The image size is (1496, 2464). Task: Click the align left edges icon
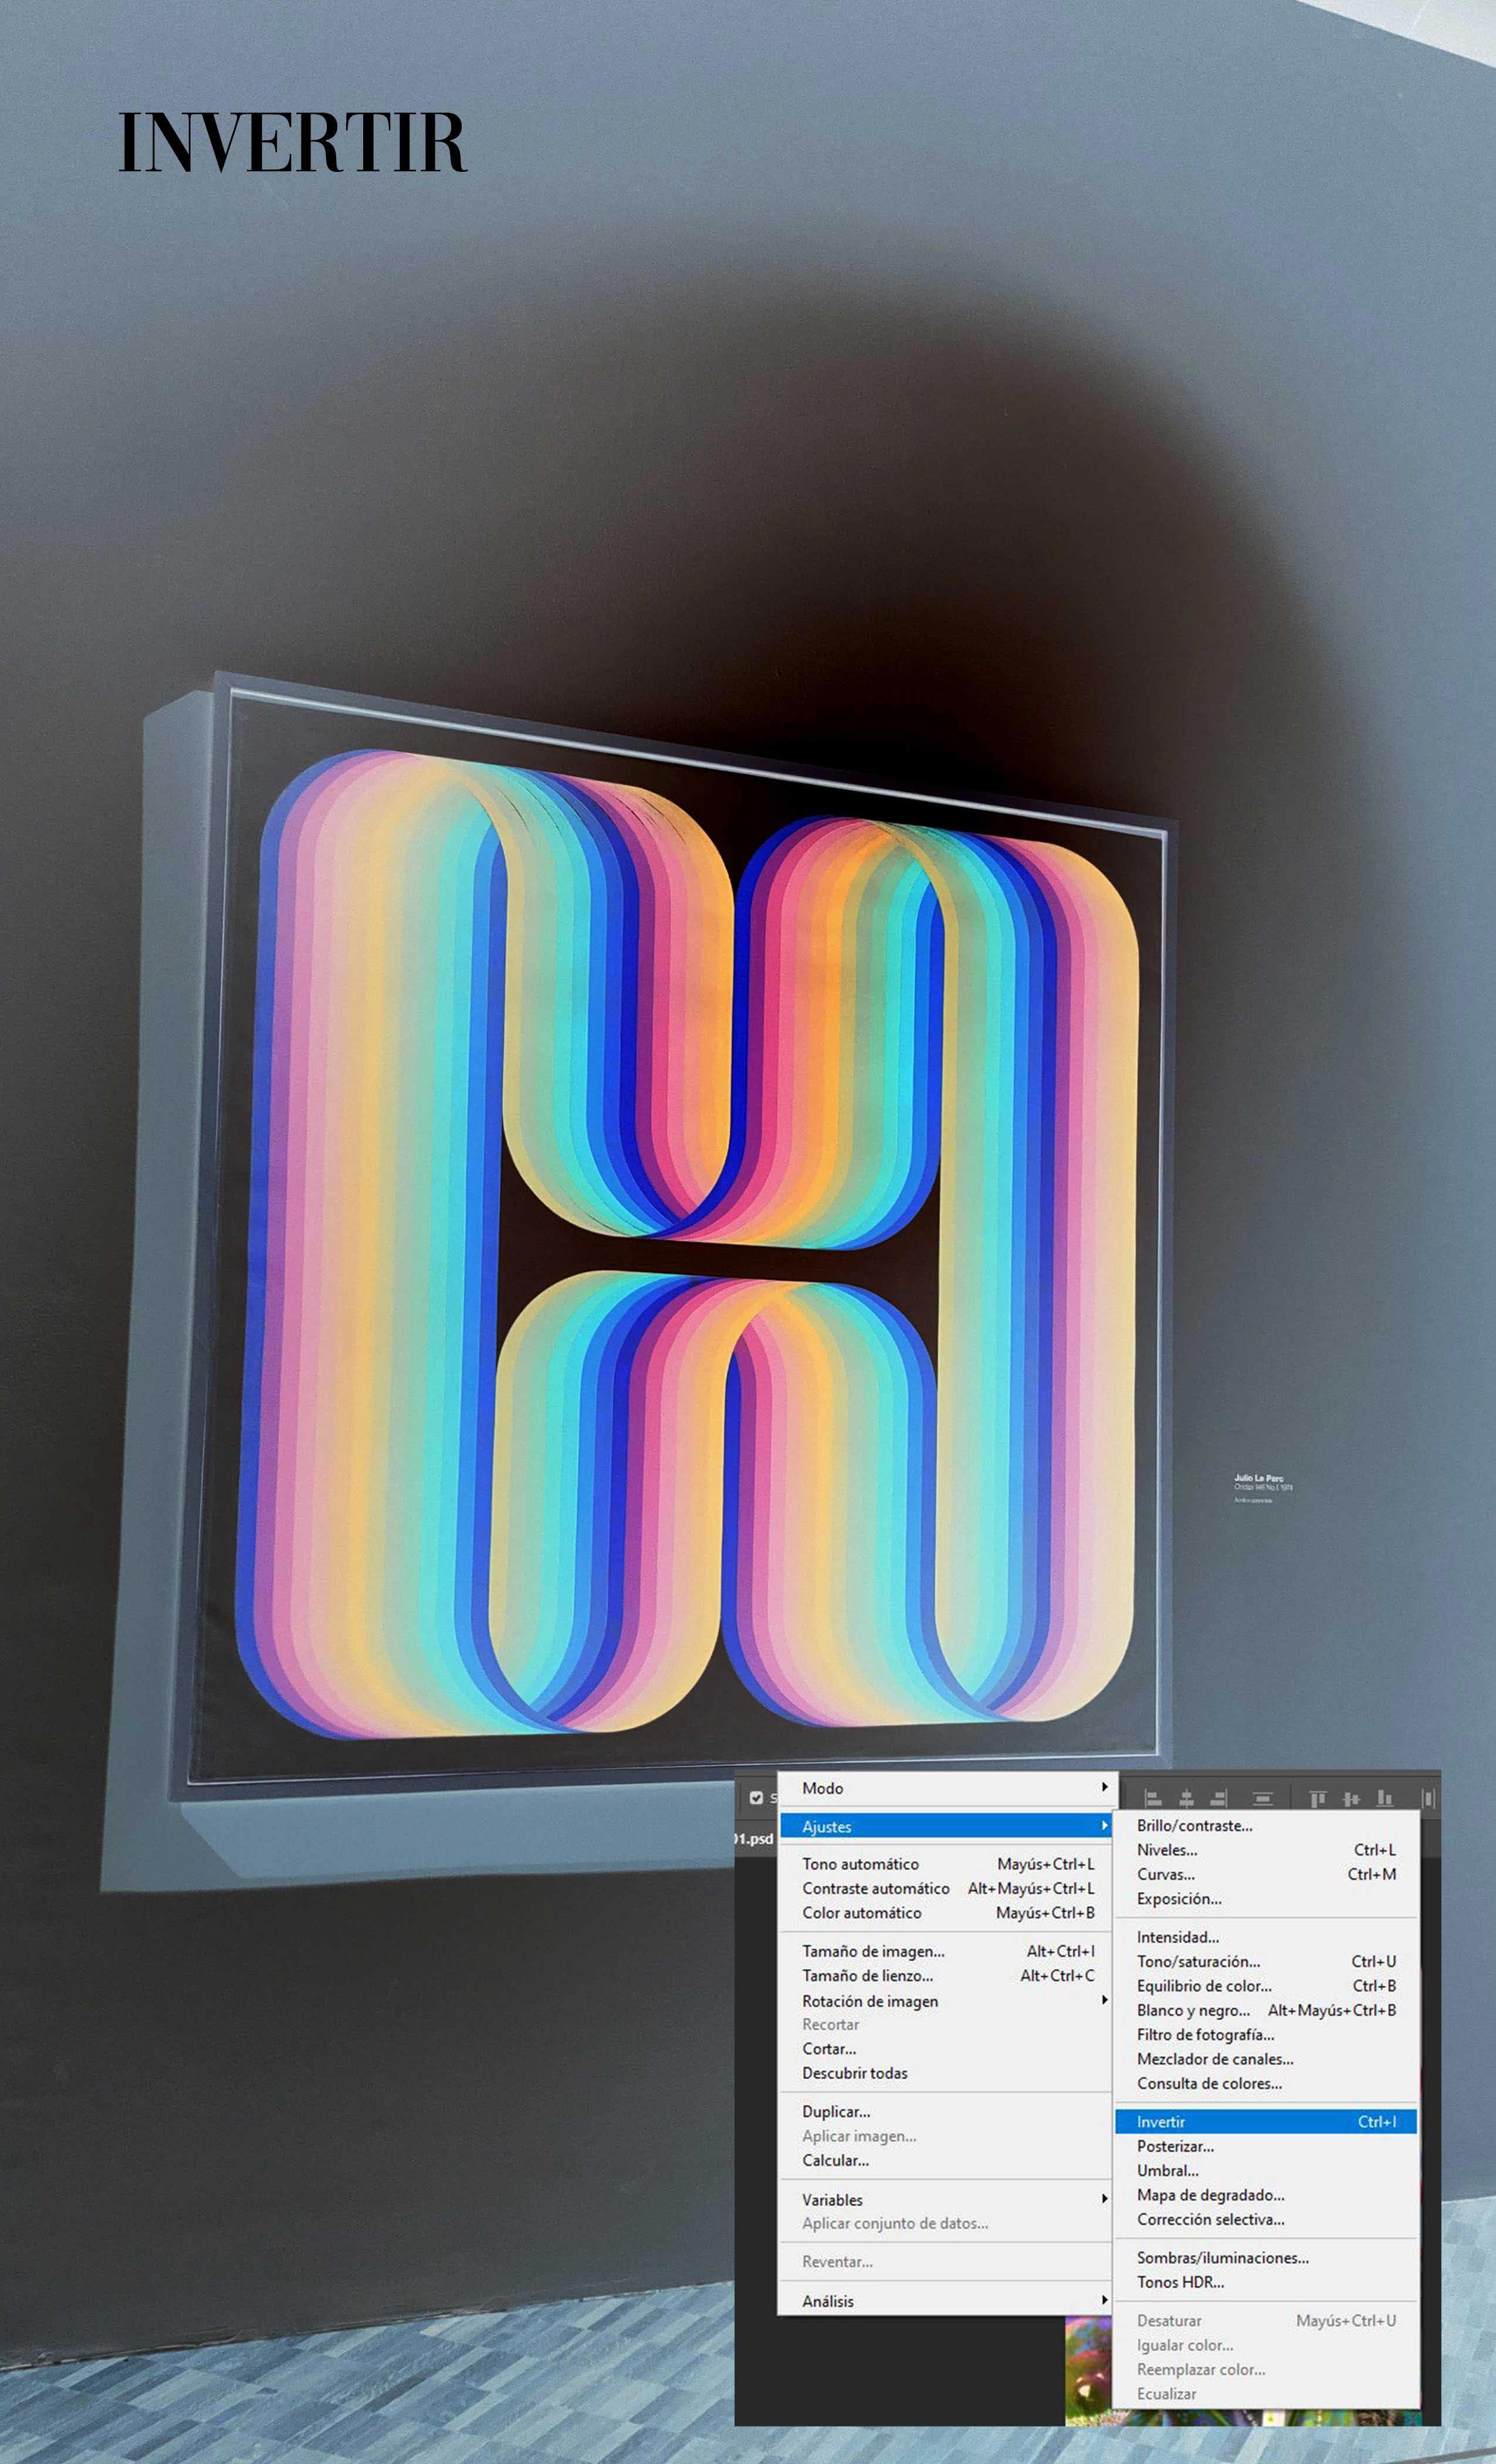(1153, 1799)
